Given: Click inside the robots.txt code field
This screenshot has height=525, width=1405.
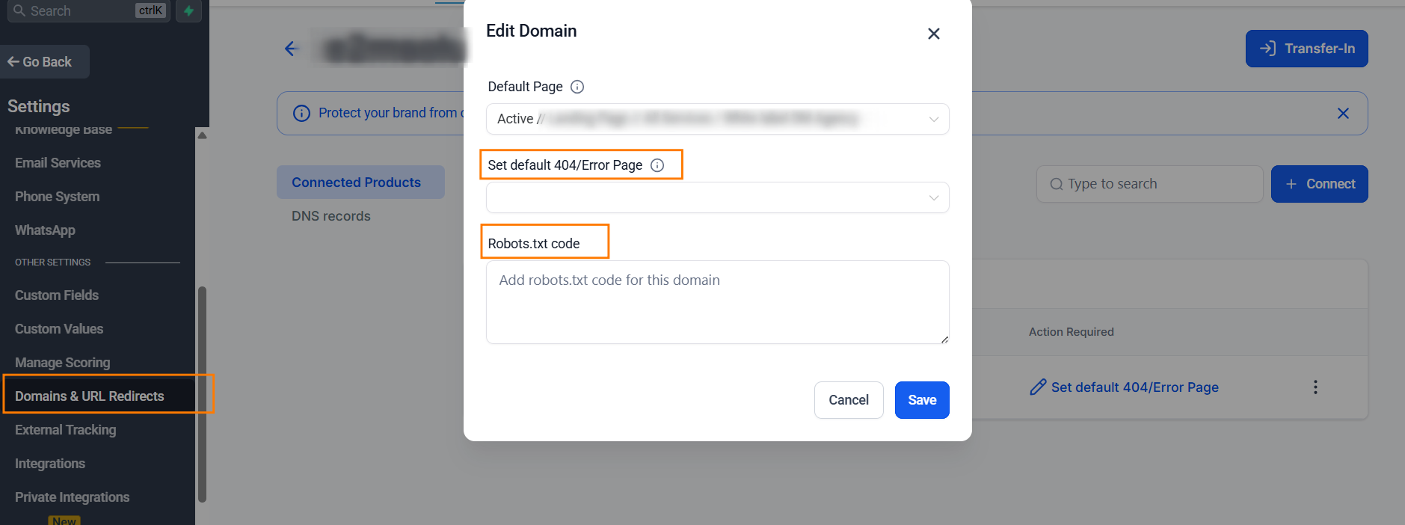Looking at the screenshot, I should 716,301.
